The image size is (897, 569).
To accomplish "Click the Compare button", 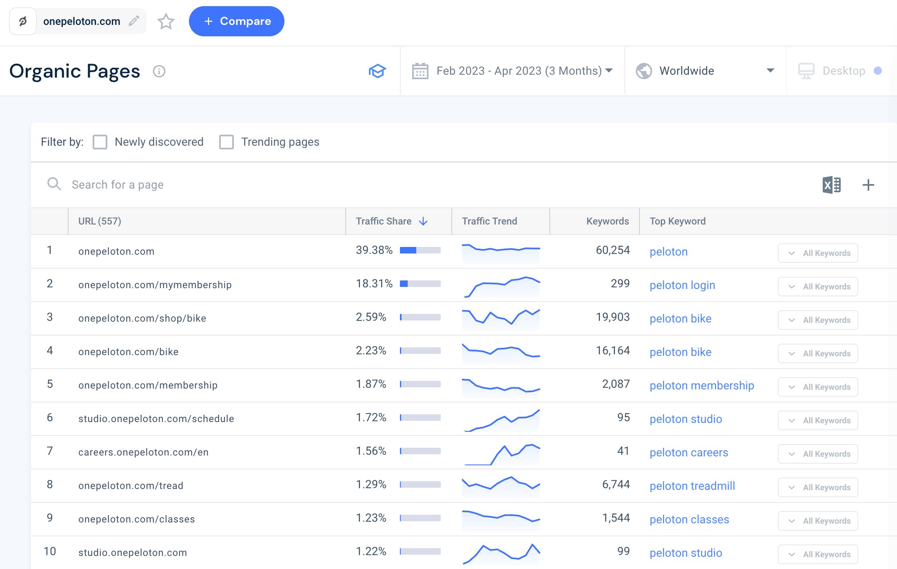I will (x=236, y=21).
